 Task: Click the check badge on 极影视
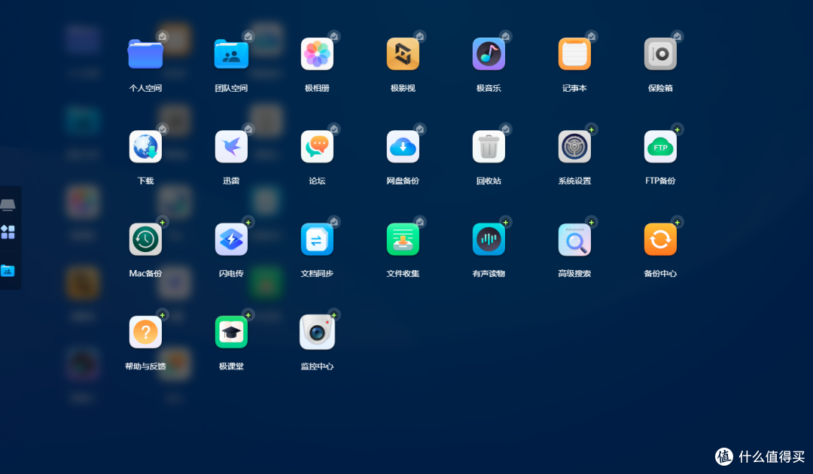(x=420, y=36)
